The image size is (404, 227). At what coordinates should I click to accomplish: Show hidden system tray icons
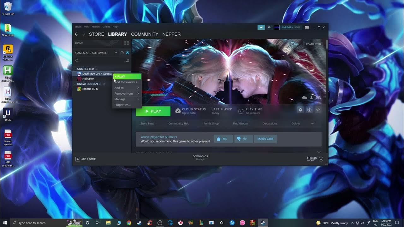point(353,223)
